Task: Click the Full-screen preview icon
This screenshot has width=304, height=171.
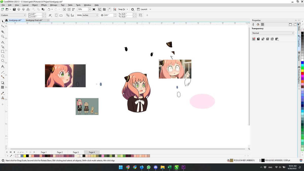Action: [x=94, y=9]
